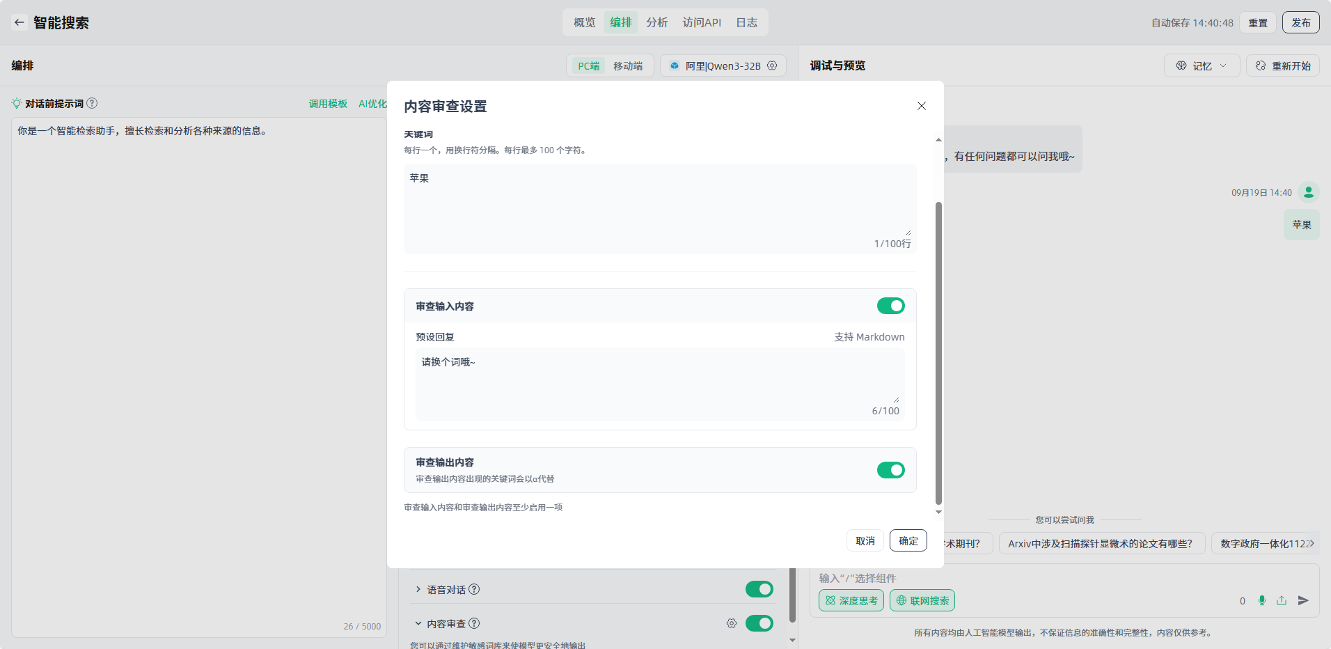Click the 取消 button
1331x649 pixels.
click(x=865, y=540)
